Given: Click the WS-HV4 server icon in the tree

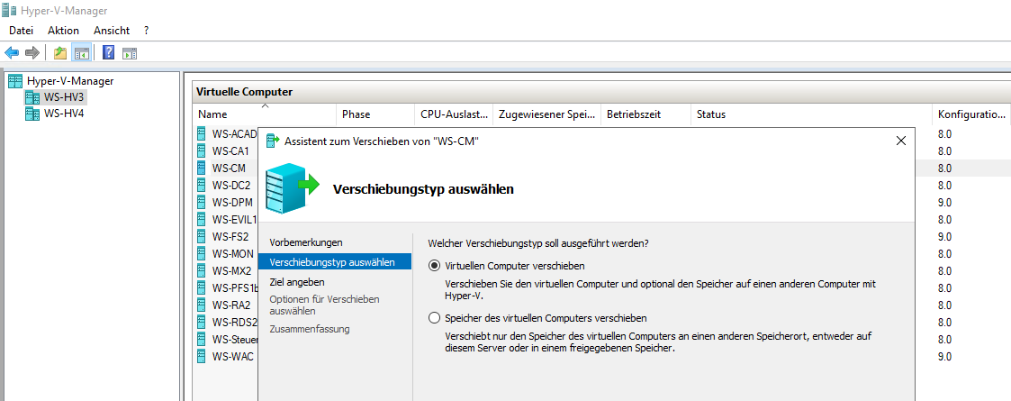Looking at the screenshot, I should 32,114.
